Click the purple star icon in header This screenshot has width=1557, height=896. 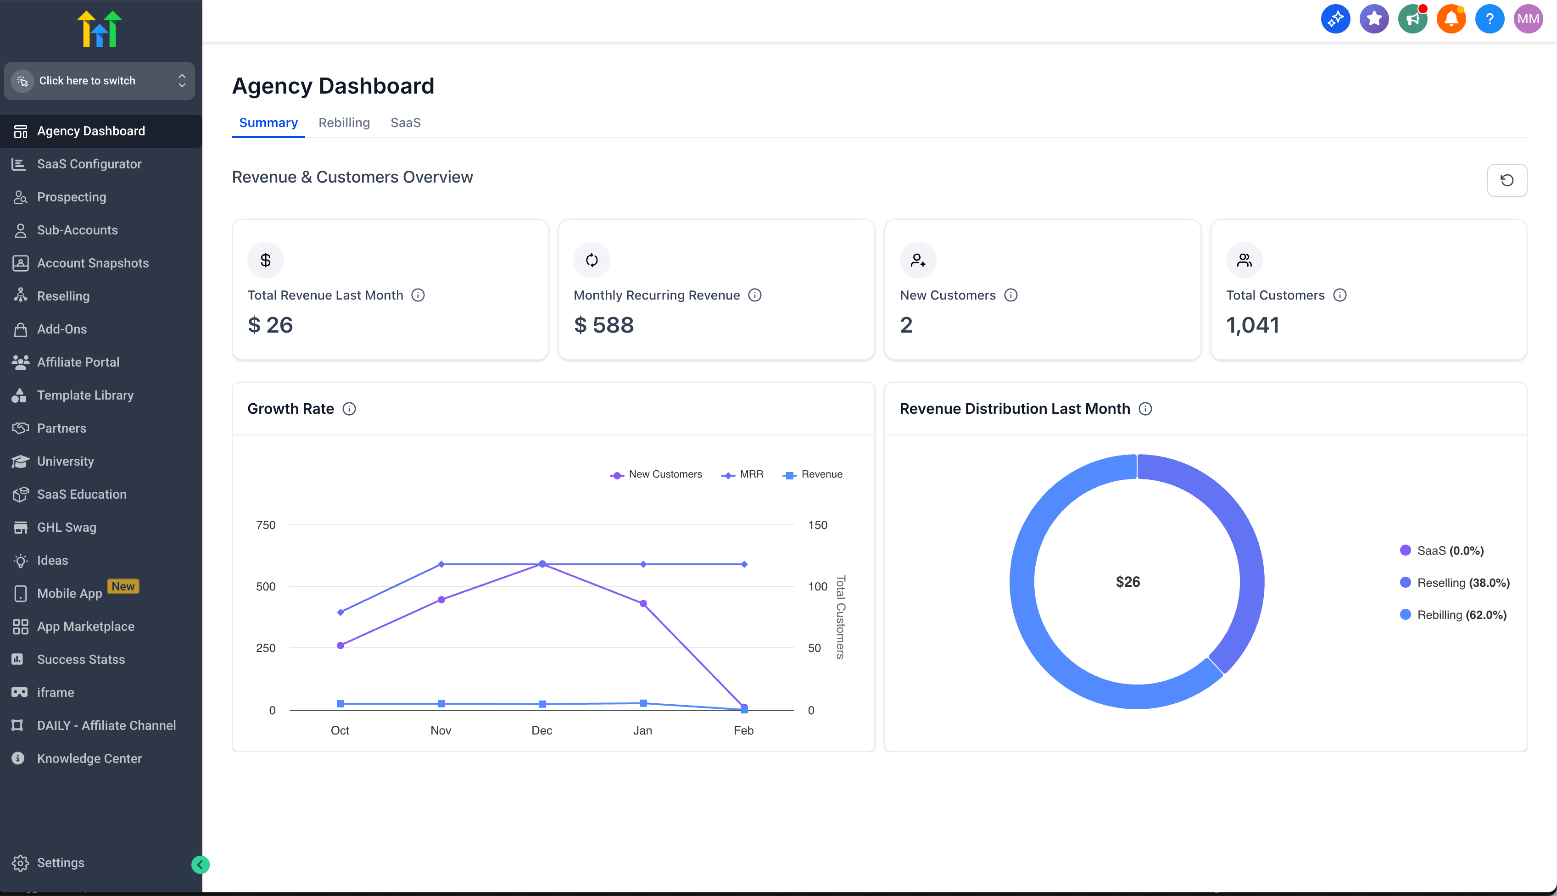point(1373,19)
